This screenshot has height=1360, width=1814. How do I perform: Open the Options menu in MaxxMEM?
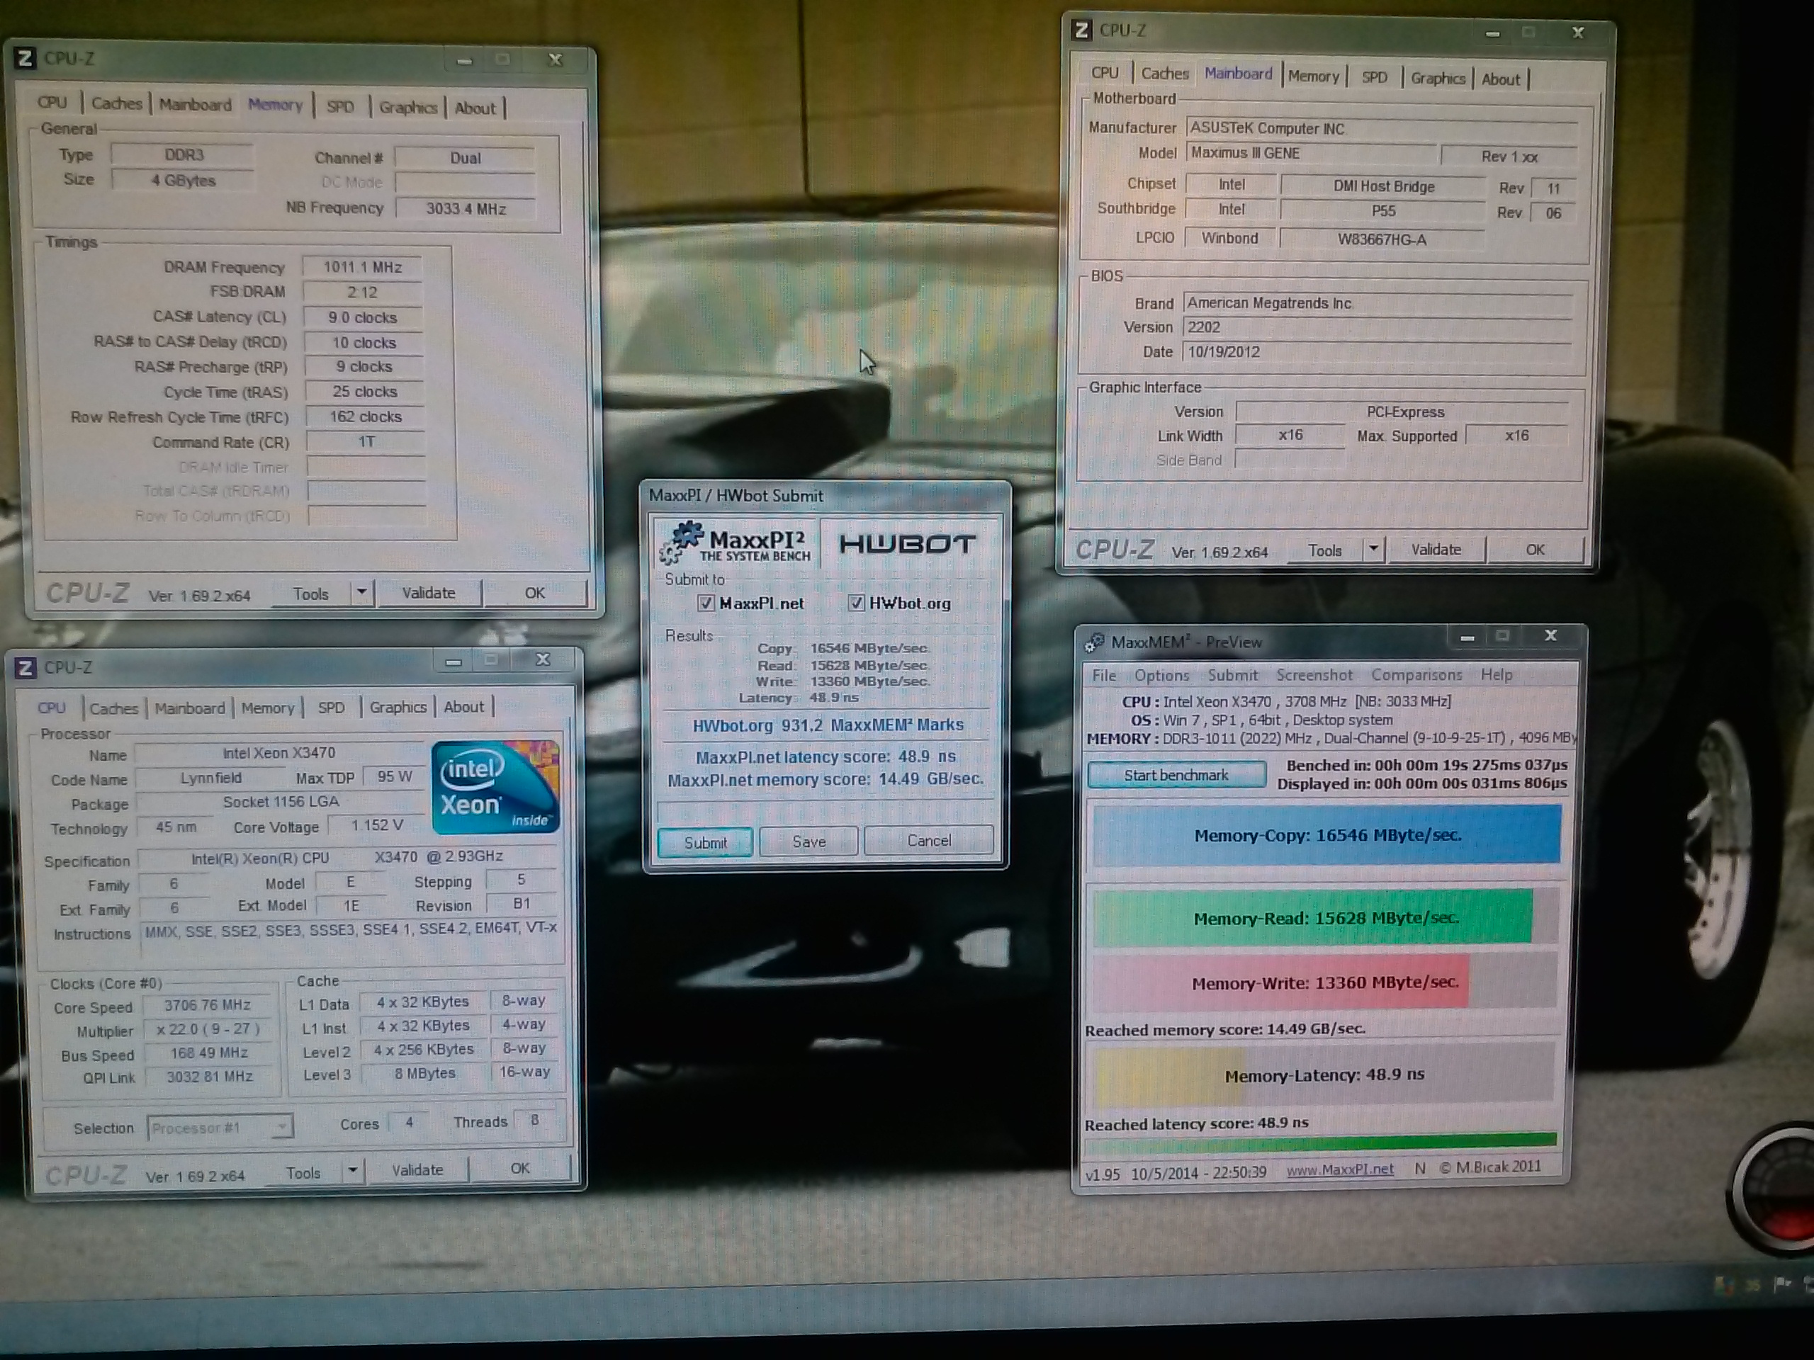pyautogui.click(x=1161, y=676)
